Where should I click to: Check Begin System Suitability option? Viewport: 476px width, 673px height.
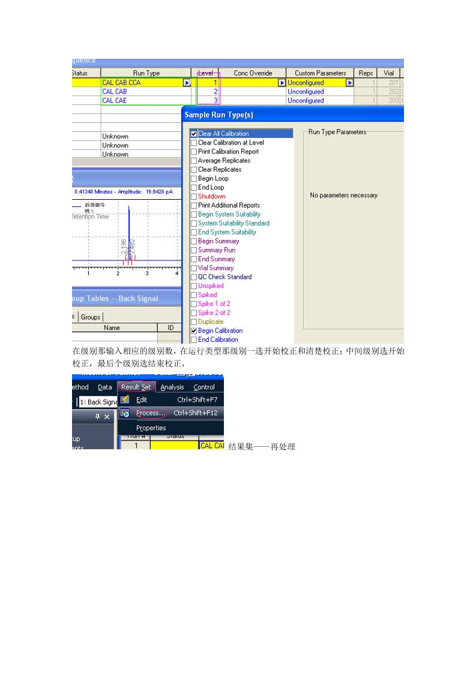[x=194, y=215]
